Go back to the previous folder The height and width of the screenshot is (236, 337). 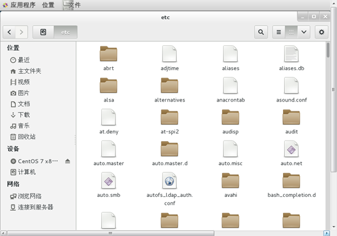pos(9,32)
